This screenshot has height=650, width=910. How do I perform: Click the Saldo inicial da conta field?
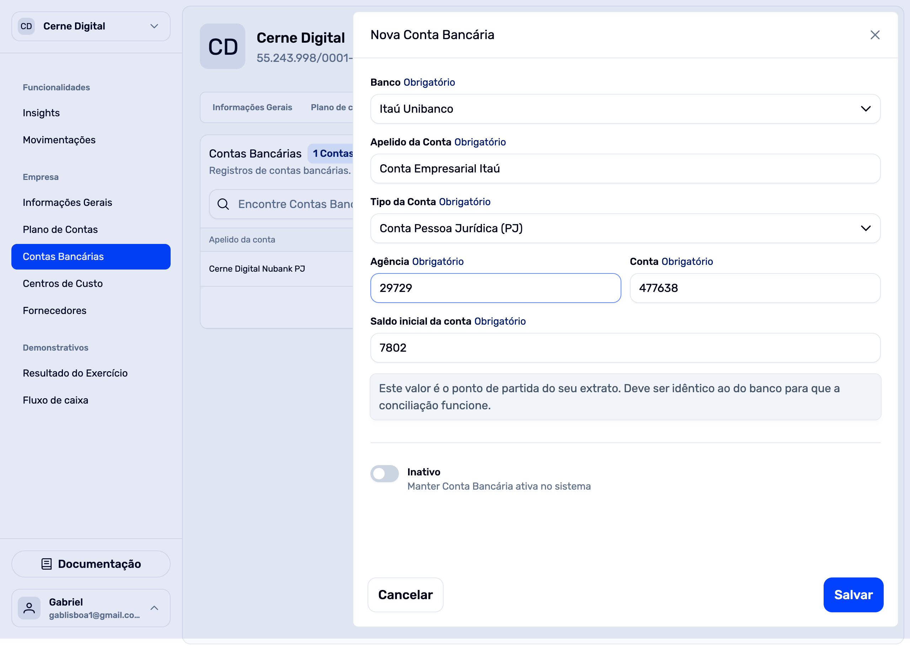click(x=625, y=348)
